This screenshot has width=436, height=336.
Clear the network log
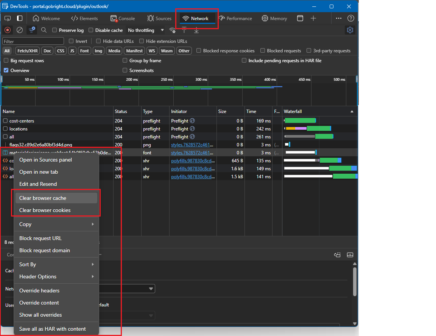(x=19, y=30)
